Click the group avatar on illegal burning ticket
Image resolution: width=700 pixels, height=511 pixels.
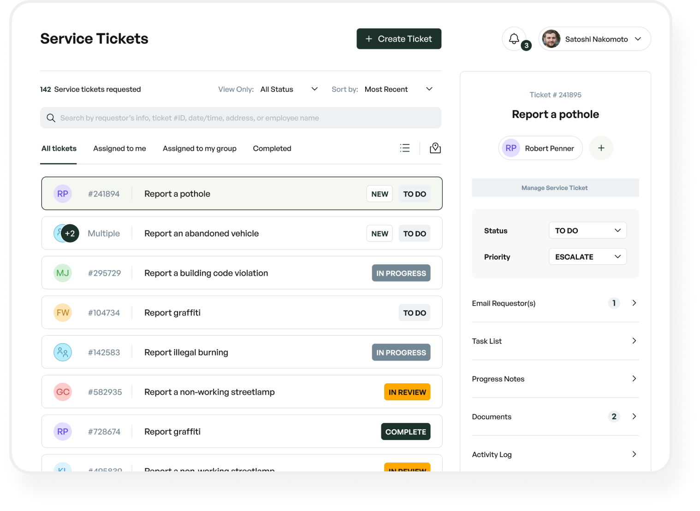tap(63, 352)
